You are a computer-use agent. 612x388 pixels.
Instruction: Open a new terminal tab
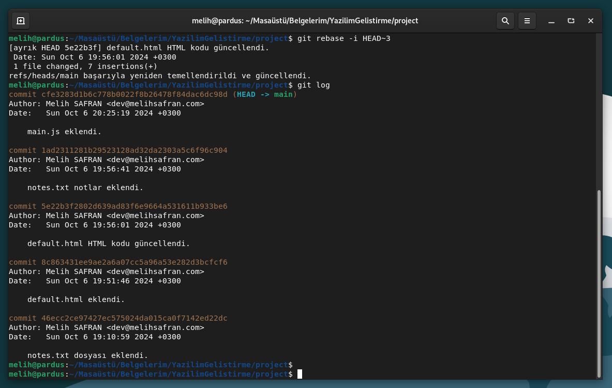[x=21, y=21]
